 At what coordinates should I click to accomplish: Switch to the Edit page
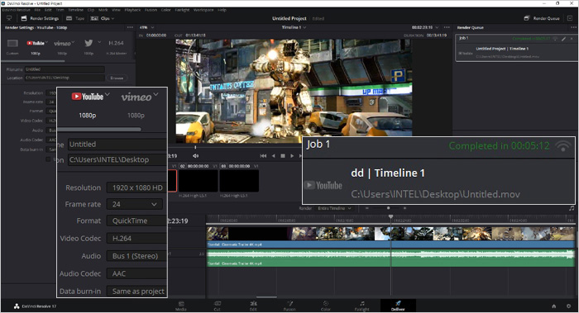pyautogui.click(x=253, y=306)
